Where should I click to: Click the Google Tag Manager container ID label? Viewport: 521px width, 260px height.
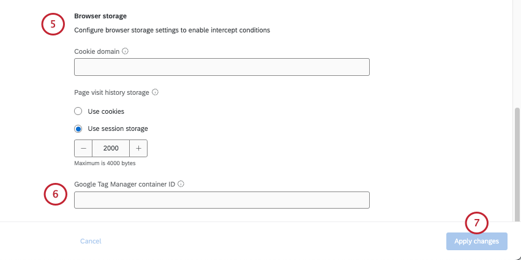pyautogui.click(x=125, y=183)
